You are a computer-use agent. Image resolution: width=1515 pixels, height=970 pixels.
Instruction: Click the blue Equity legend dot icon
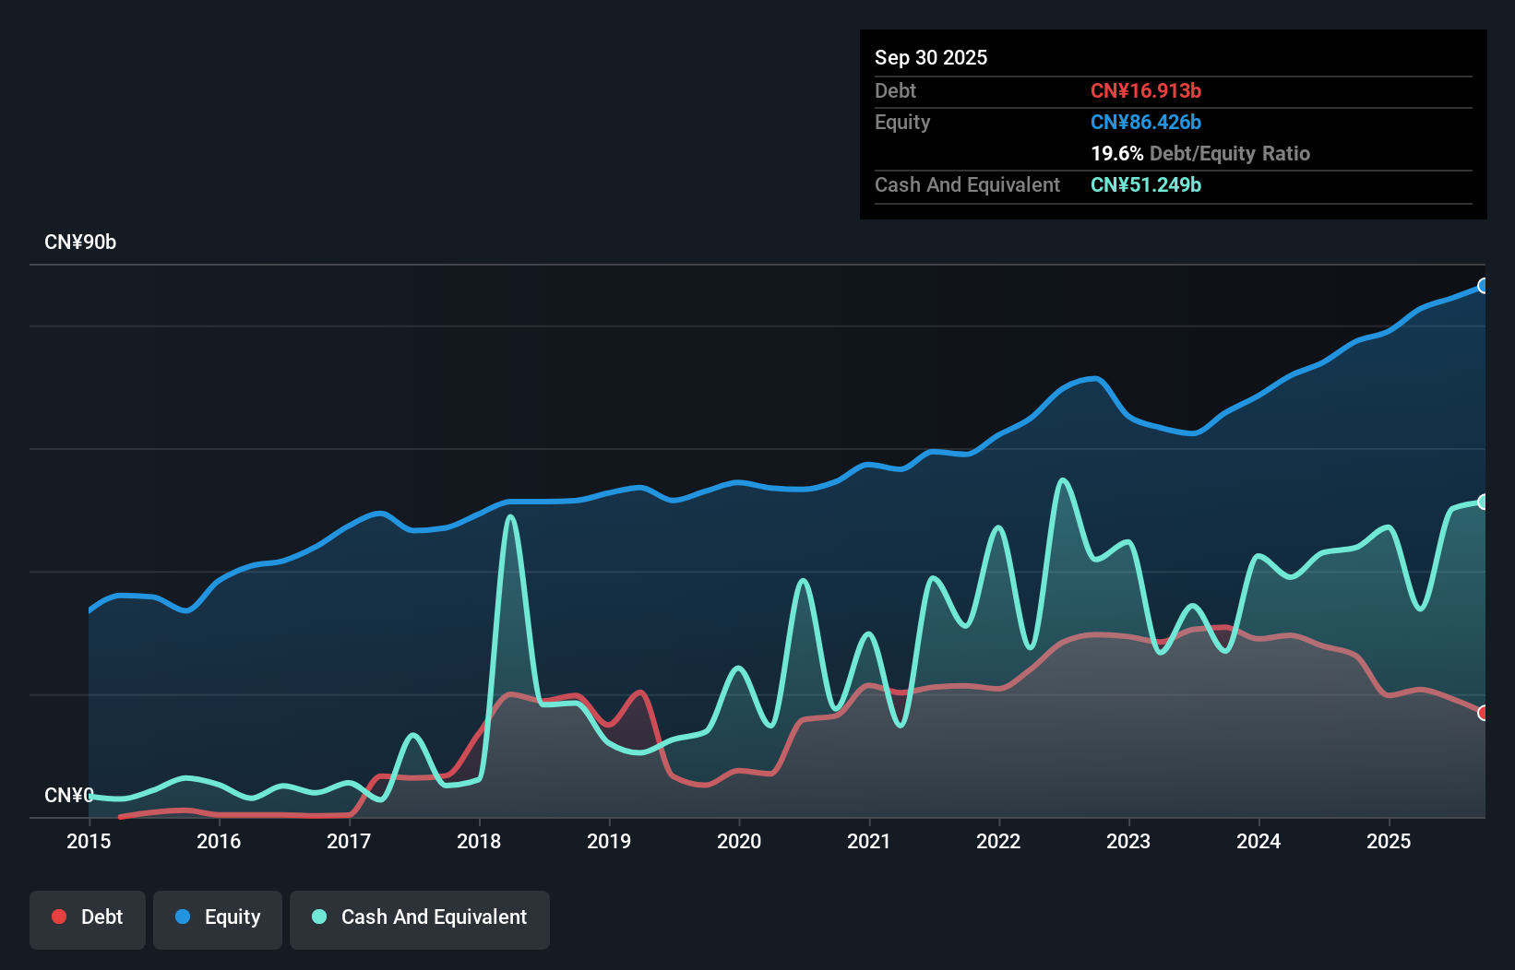point(184,917)
